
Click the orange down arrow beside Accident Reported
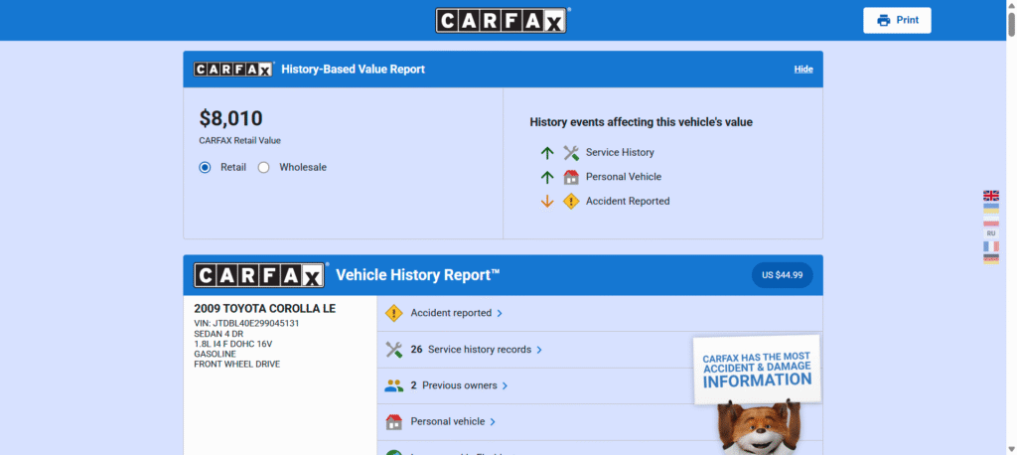pos(547,202)
